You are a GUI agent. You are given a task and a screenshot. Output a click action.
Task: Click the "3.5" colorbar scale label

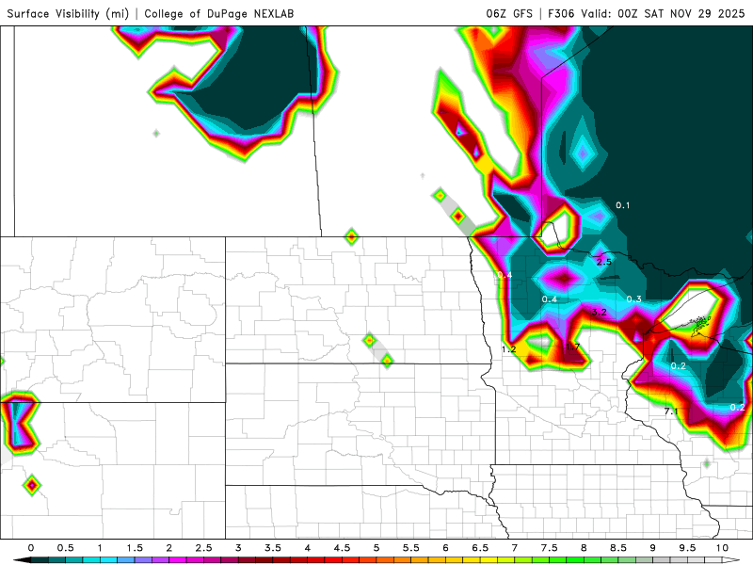coord(273,548)
